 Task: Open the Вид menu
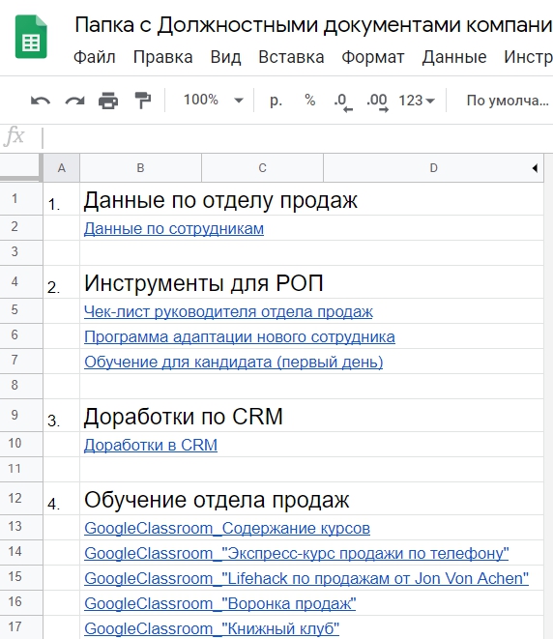[225, 57]
